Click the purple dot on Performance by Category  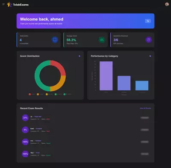pyautogui.click(x=150, y=56)
